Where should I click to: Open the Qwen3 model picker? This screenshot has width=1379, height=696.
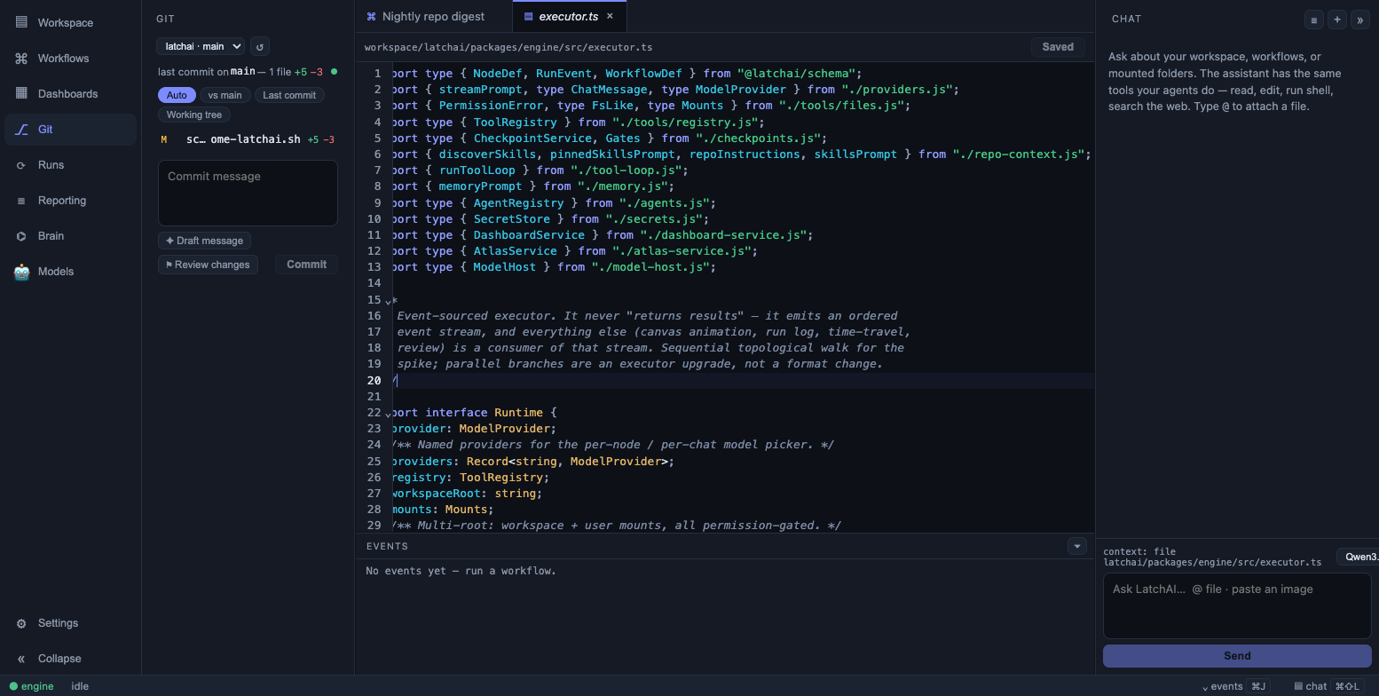[1358, 557]
